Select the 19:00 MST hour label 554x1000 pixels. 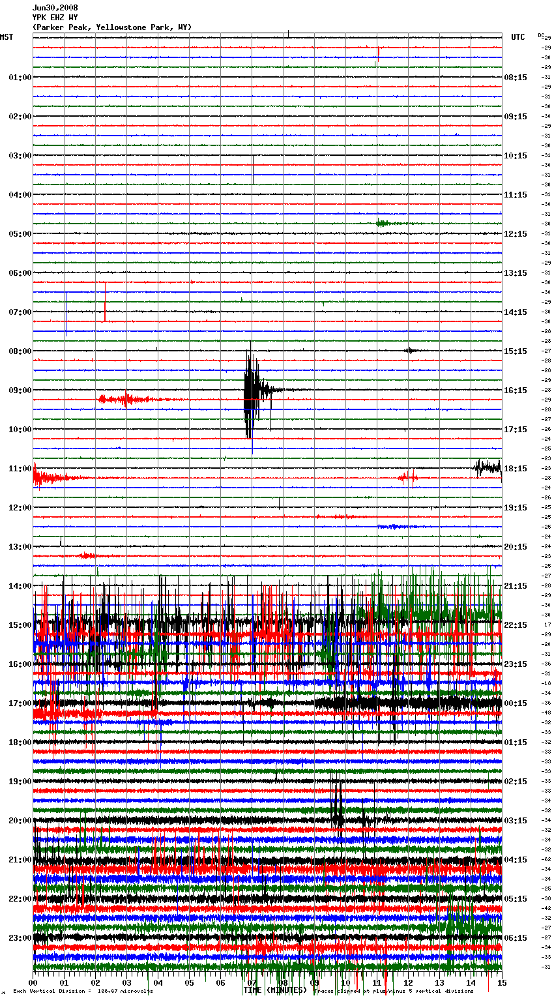[x=20, y=782]
